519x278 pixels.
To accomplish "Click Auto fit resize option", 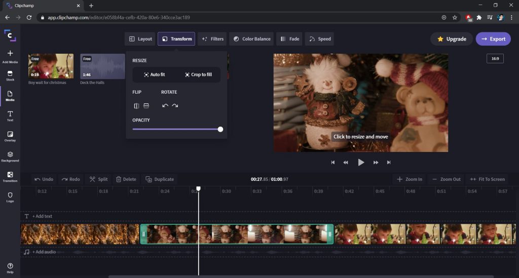I will (154, 75).
